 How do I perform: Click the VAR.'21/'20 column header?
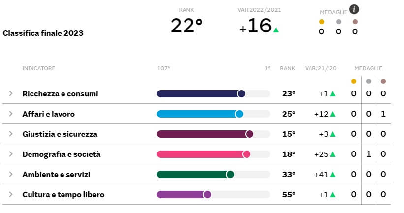[x=320, y=68]
